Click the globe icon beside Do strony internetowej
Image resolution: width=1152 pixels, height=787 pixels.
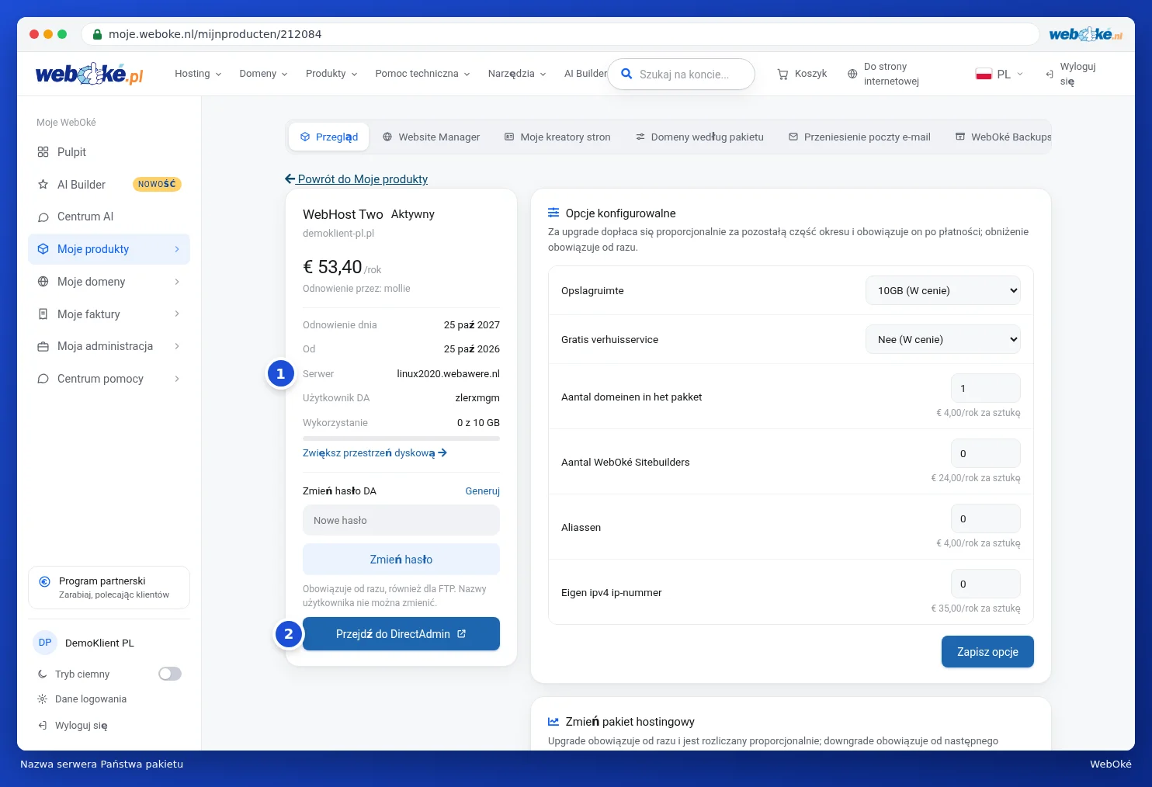[852, 74]
